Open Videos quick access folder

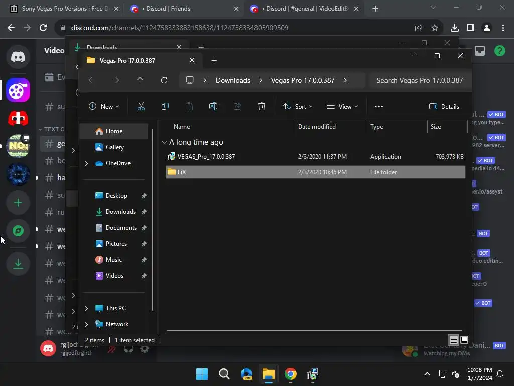coord(114,276)
